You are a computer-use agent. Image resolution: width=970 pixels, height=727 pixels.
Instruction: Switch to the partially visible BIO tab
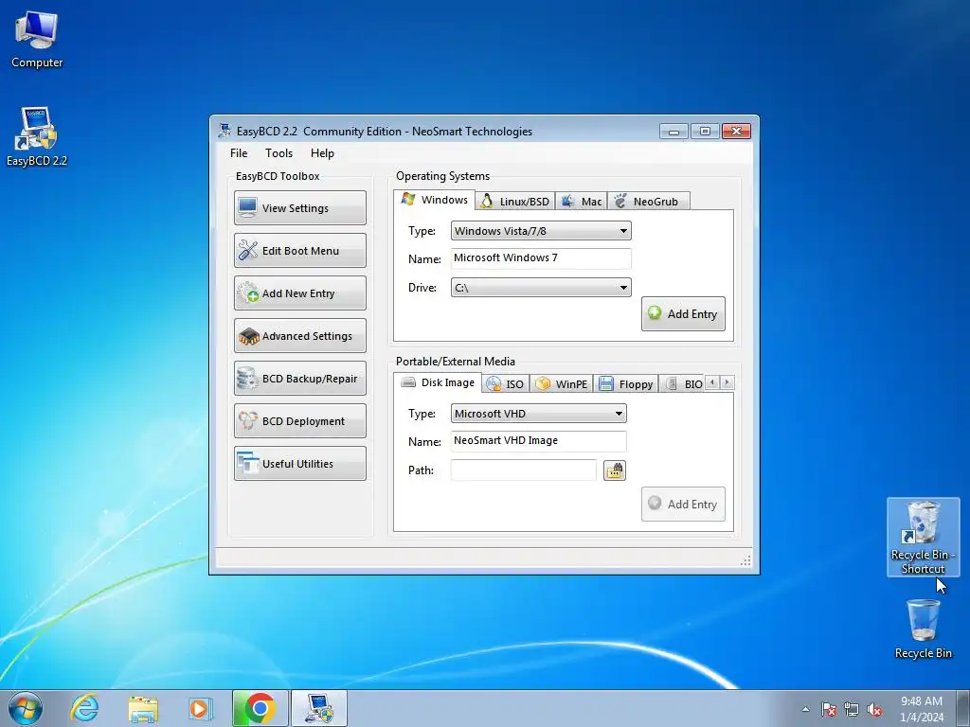pos(682,384)
